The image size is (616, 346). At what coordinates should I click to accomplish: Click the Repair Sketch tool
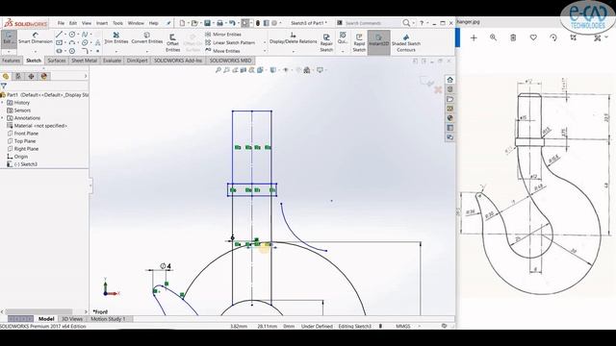326,42
